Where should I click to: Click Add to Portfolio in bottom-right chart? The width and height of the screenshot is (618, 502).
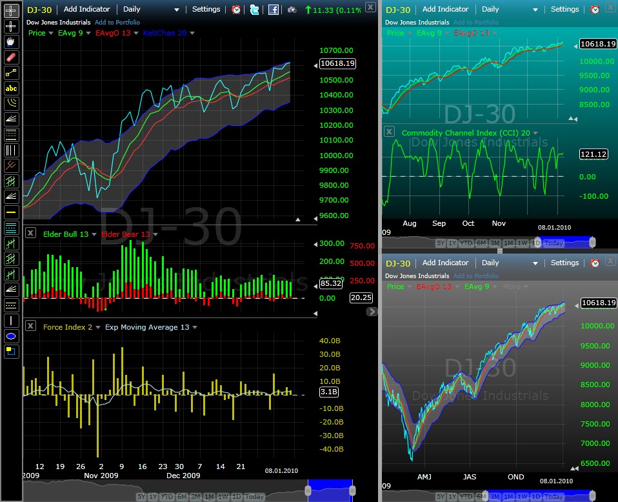(x=476, y=276)
